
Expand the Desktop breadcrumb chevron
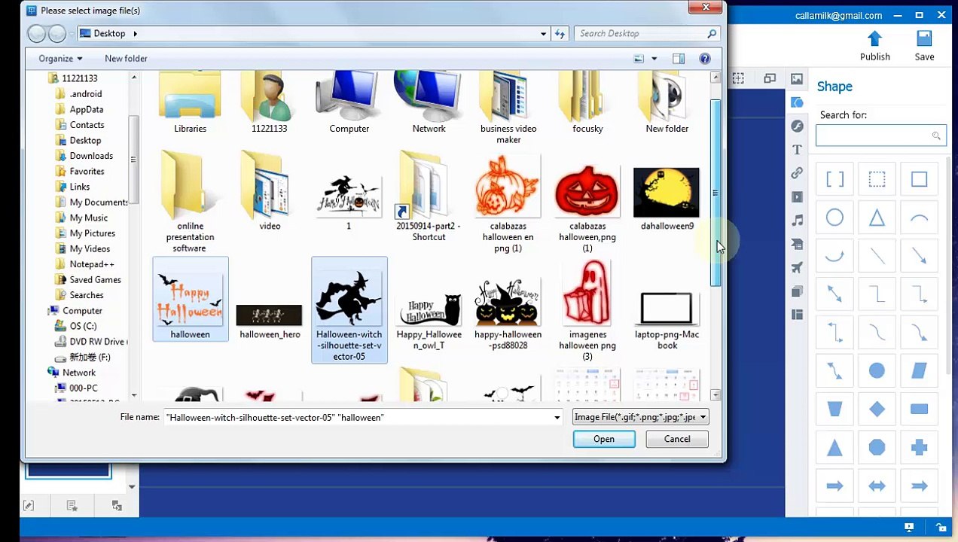click(x=135, y=33)
